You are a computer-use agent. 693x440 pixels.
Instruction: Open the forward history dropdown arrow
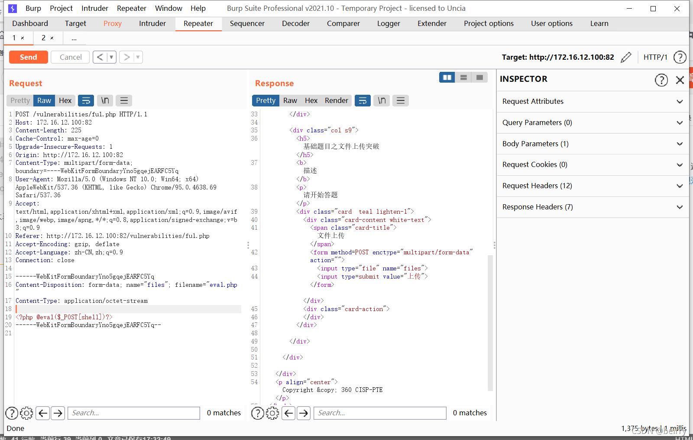point(138,57)
